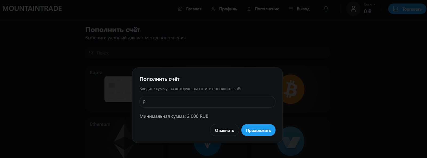
Task: Open the Профиль menu item
Action: pos(224,9)
